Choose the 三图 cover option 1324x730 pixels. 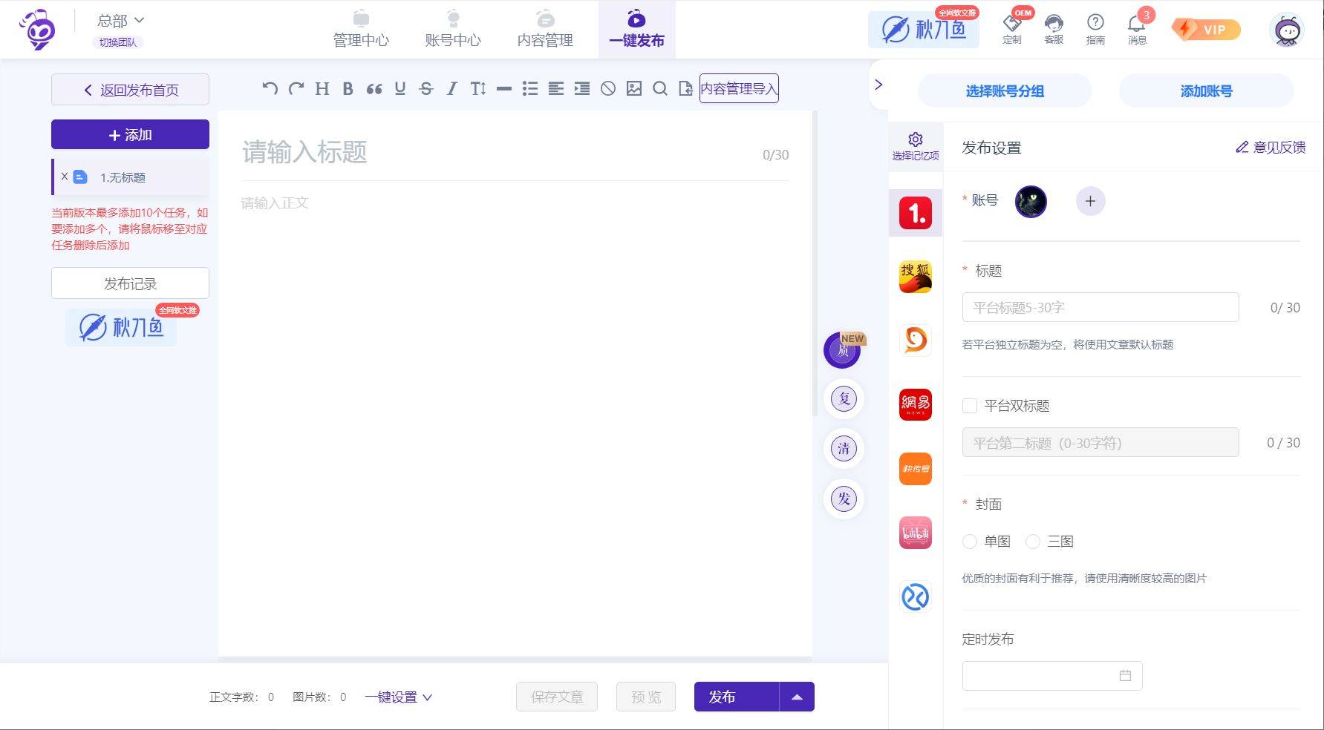pyautogui.click(x=1033, y=542)
